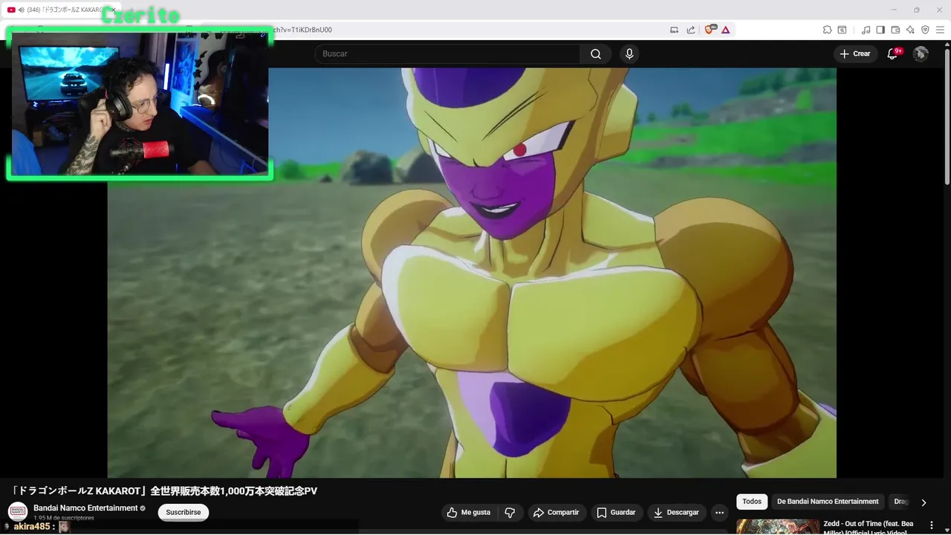
Task: Open the tab search icon in the browser toolbar
Action: coord(843,30)
